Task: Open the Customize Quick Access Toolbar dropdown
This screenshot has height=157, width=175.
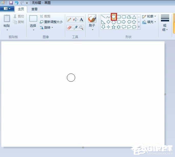Action: [27, 3]
